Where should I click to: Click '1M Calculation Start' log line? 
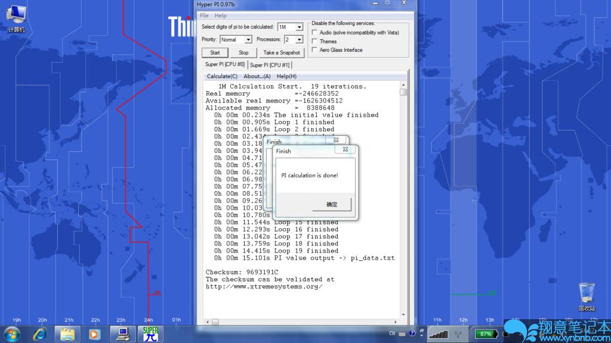click(292, 86)
